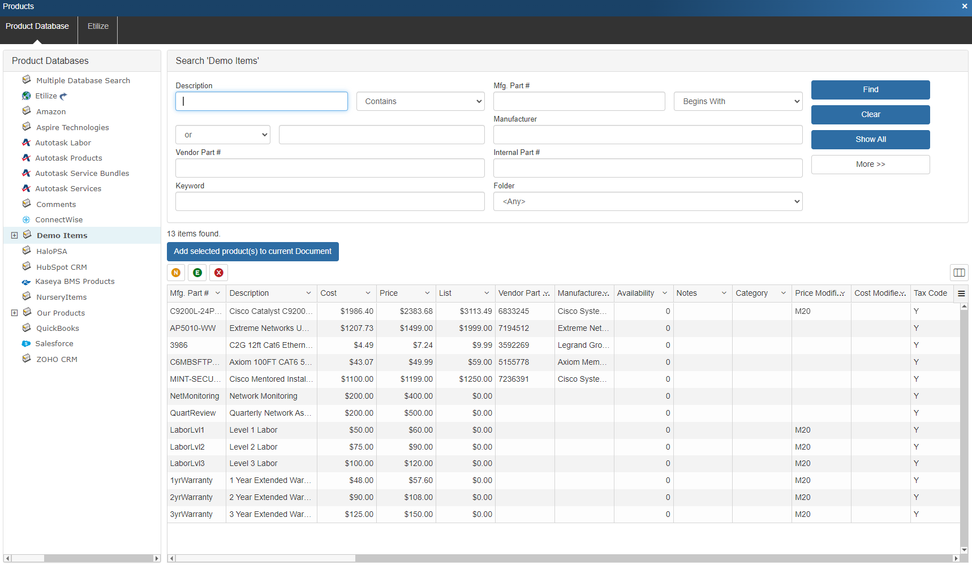Click the red X icon above grid
972x565 pixels.
(x=219, y=273)
